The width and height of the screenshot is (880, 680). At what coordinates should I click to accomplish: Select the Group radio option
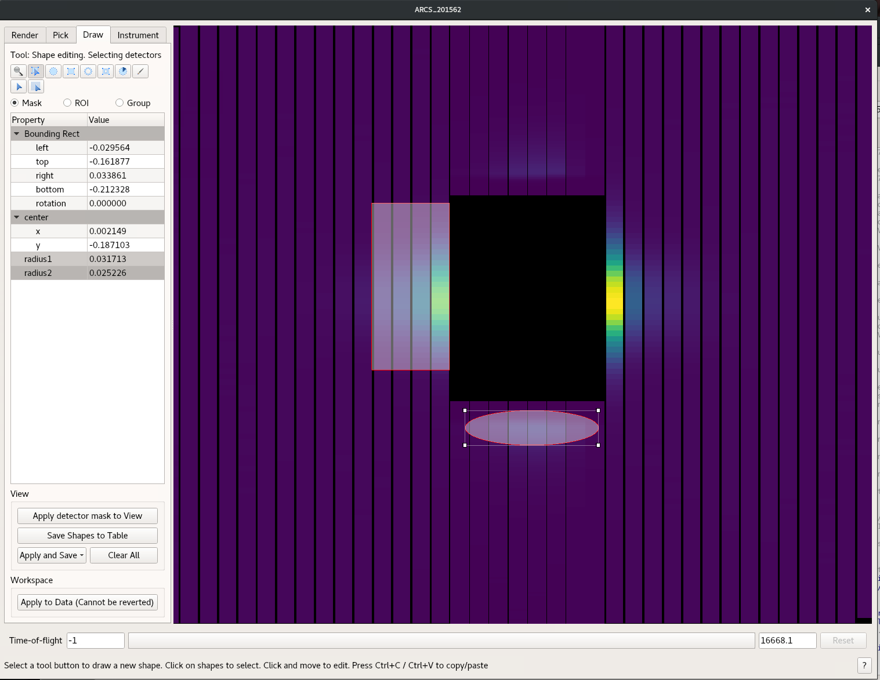133,103
